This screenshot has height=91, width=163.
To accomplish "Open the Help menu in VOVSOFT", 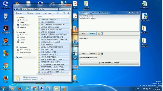I will (91, 16).
